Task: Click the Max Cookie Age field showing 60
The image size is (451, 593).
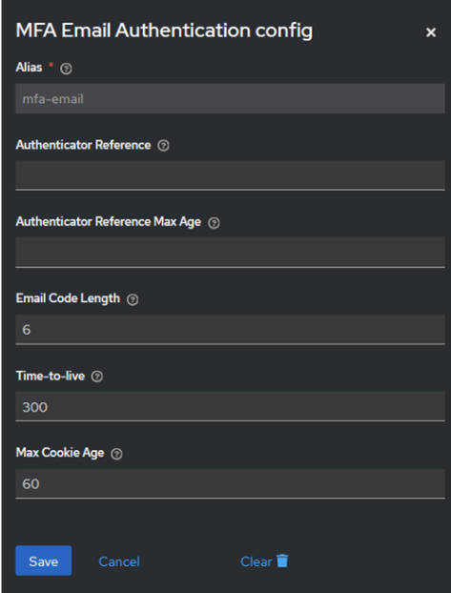Action: 230,483
